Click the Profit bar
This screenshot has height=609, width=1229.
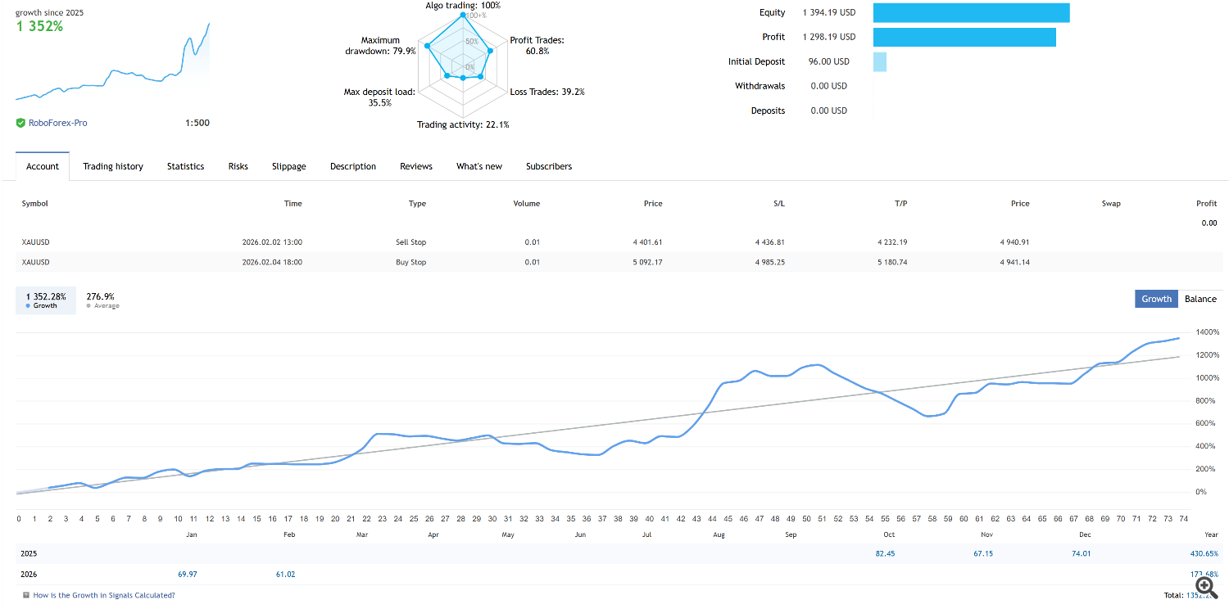pyautogui.click(x=964, y=37)
